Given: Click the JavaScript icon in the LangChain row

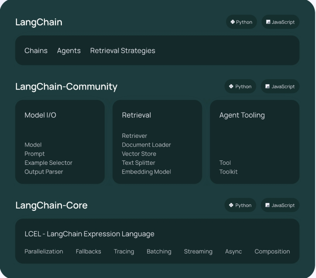Looking at the screenshot, I should pyautogui.click(x=268, y=22).
